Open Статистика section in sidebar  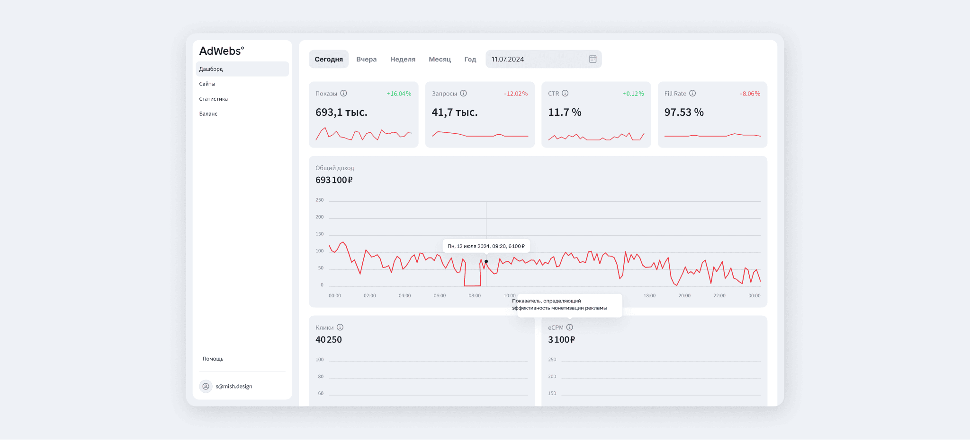tap(214, 99)
